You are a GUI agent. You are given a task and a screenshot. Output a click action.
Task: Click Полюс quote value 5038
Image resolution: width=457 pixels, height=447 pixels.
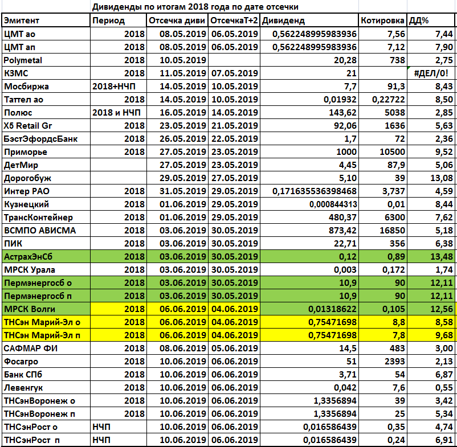383,112
